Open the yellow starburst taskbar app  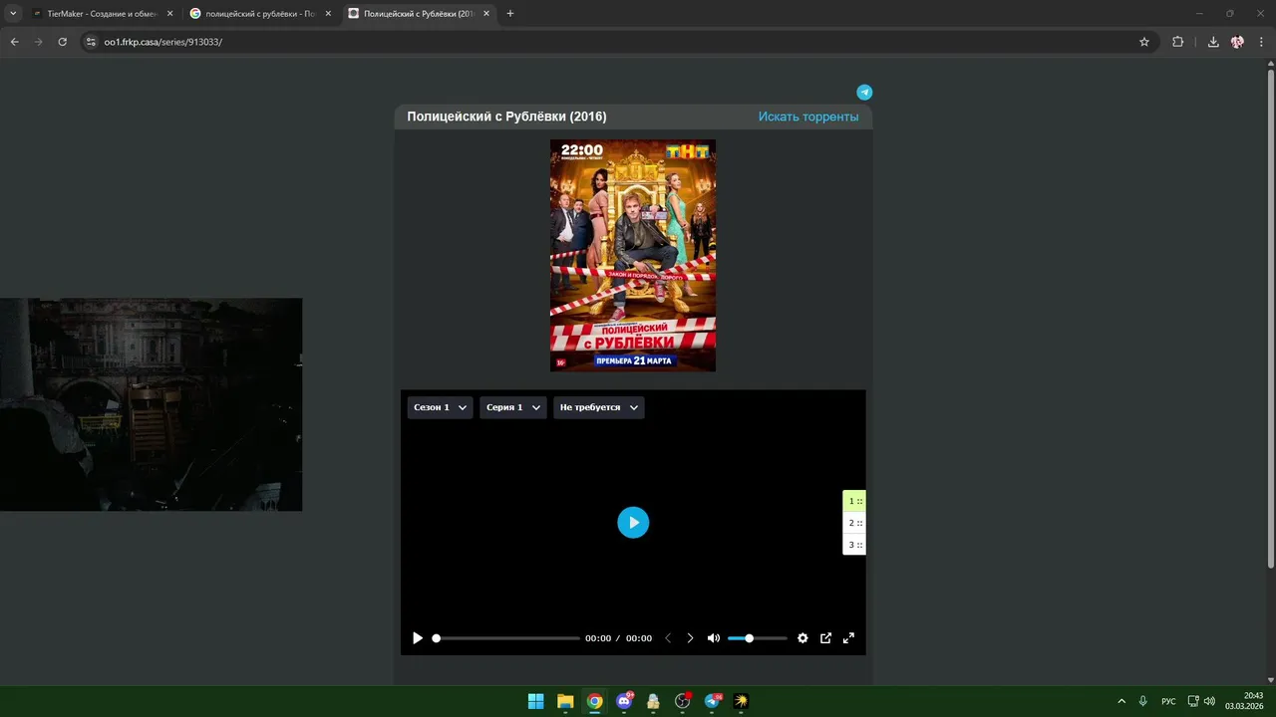tap(741, 701)
